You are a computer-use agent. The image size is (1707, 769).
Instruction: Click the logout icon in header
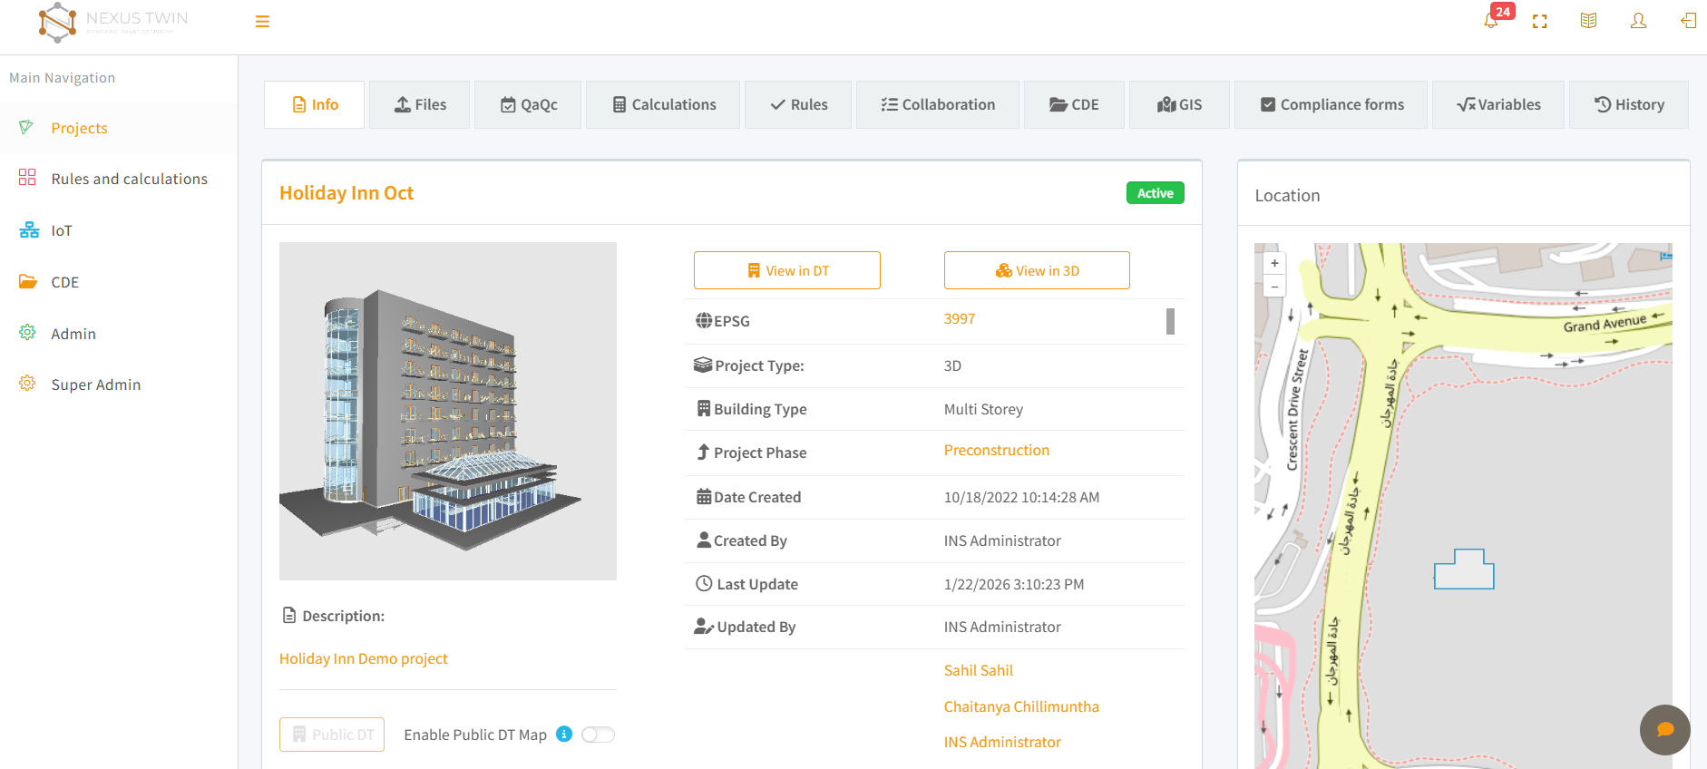pyautogui.click(x=1688, y=21)
